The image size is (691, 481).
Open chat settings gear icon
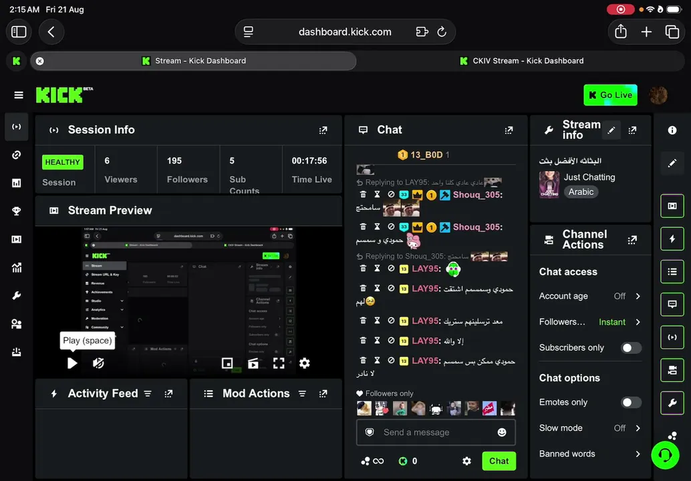[466, 461]
